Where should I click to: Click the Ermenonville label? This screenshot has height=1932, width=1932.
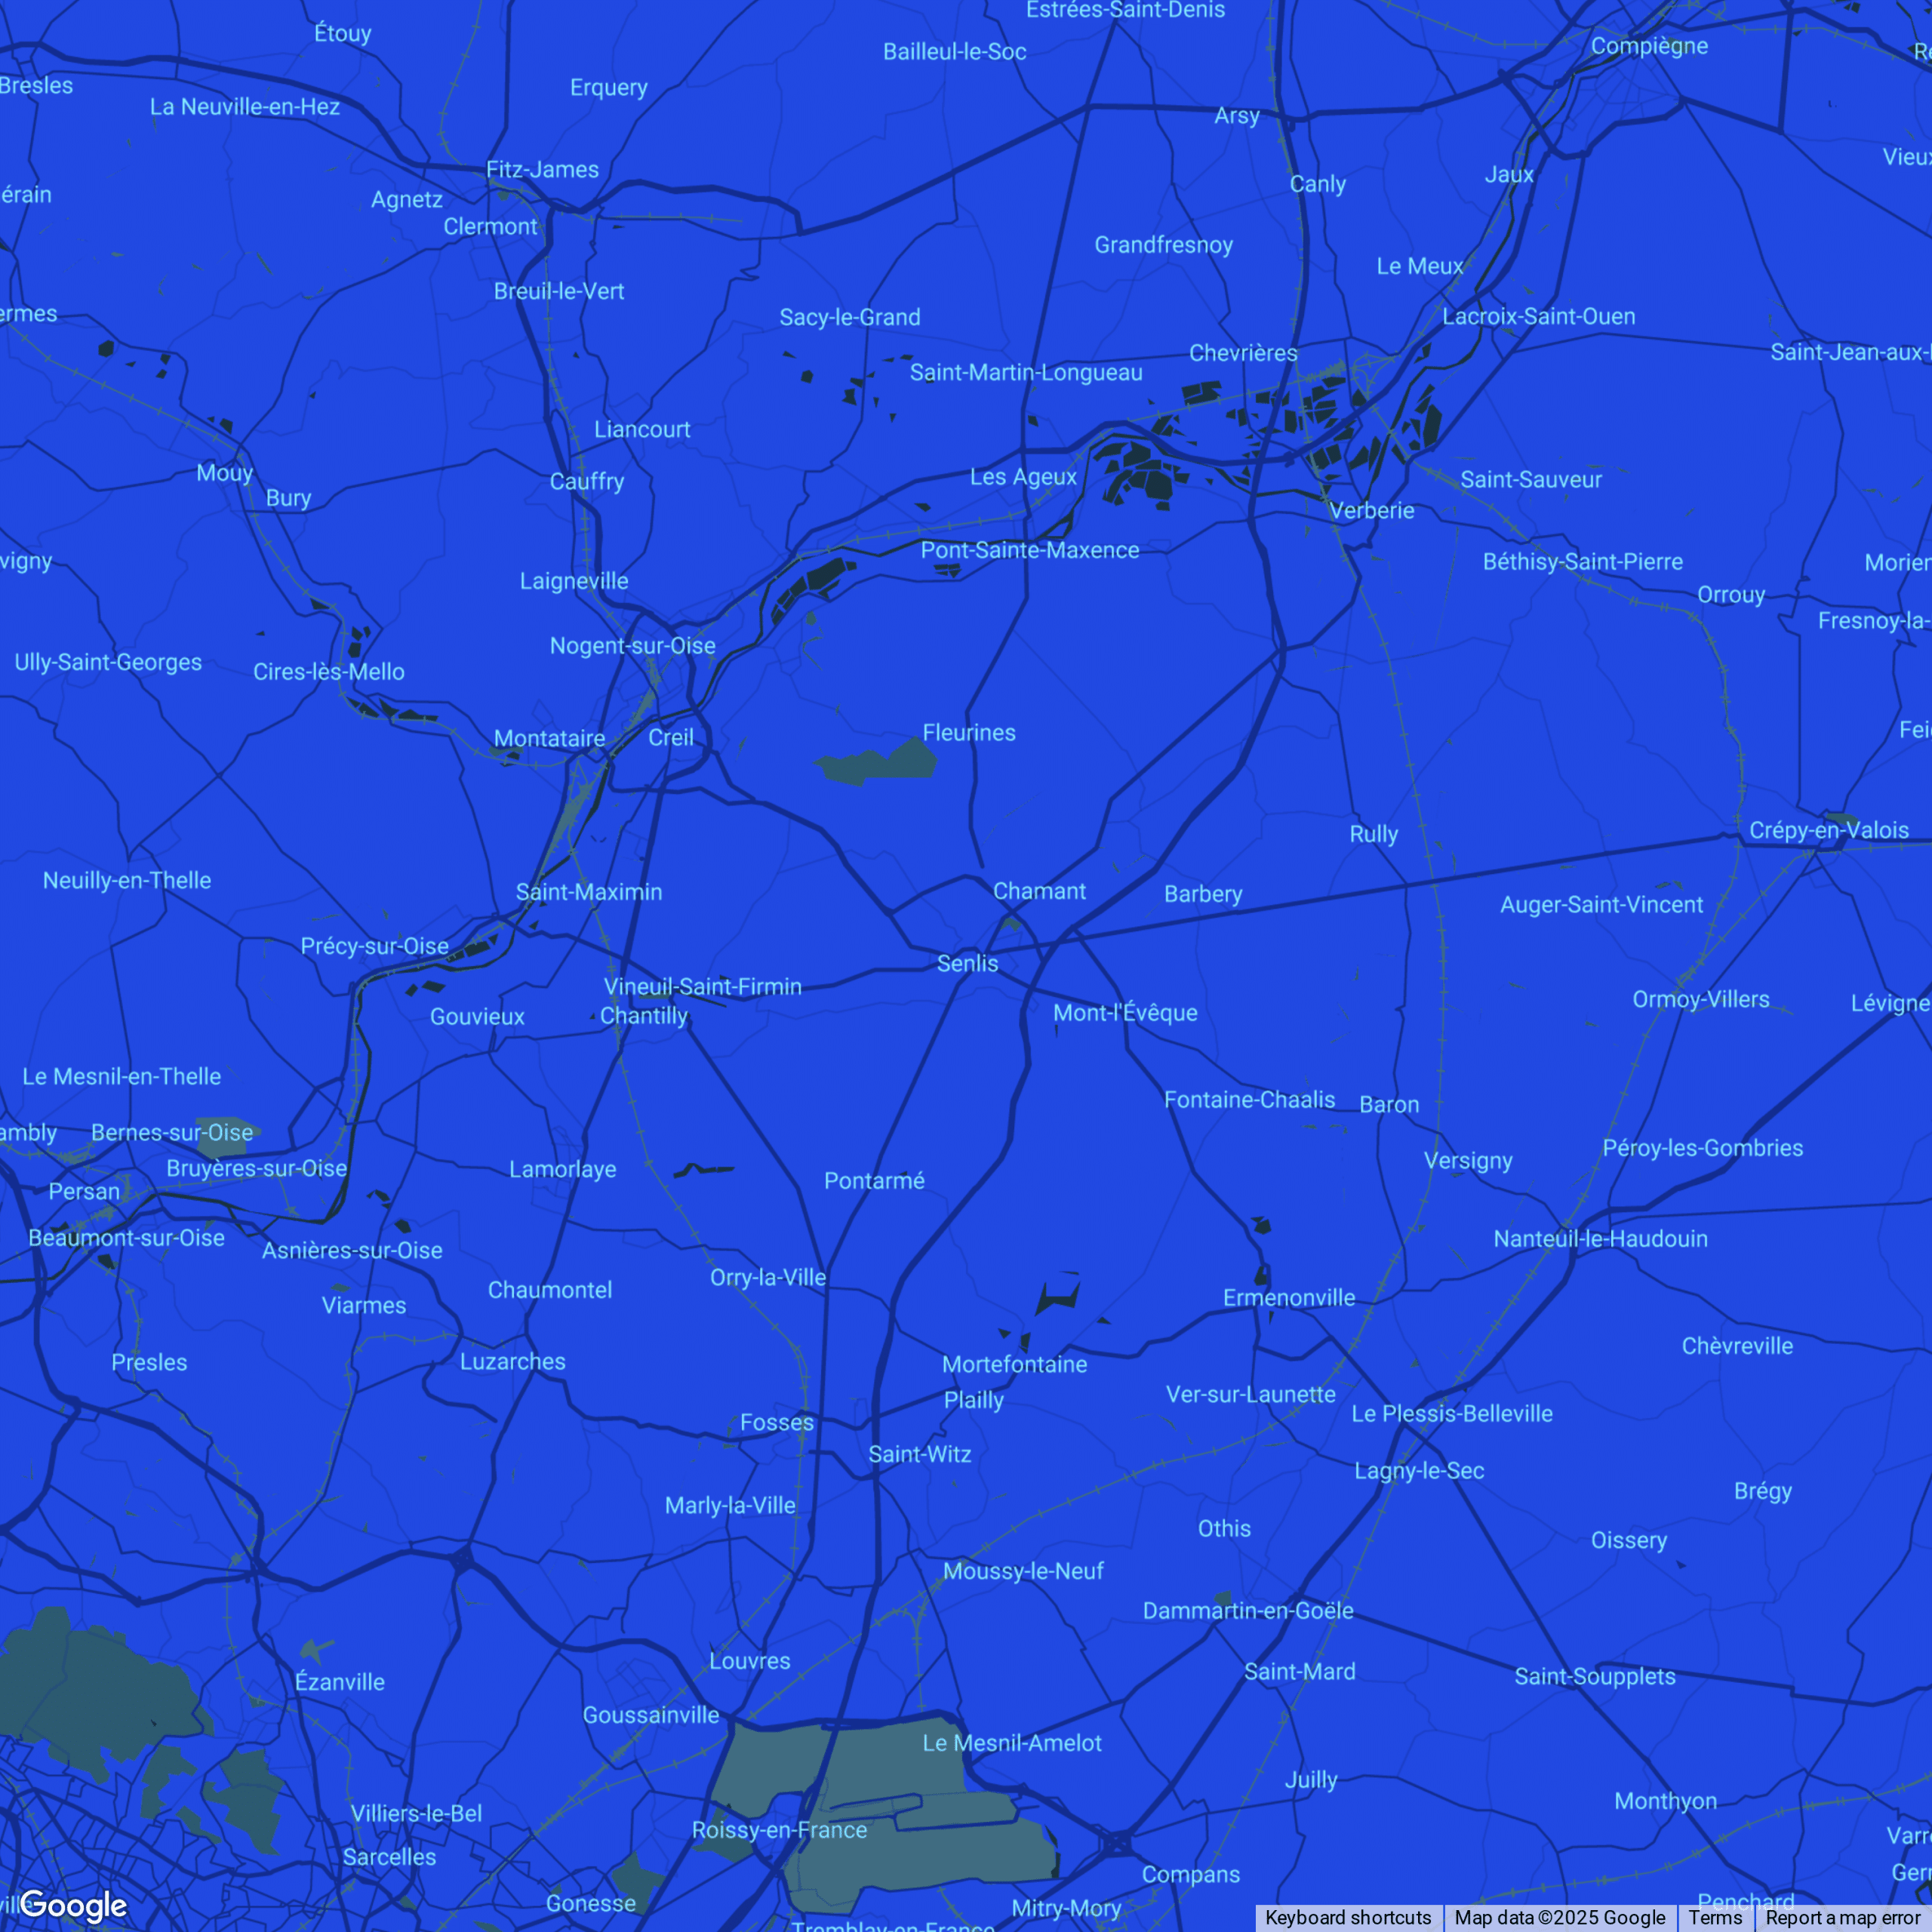click(x=1289, y=1297)
